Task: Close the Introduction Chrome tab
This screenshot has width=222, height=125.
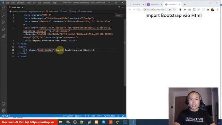Action: pyautogui.click(x=161, y=5)
